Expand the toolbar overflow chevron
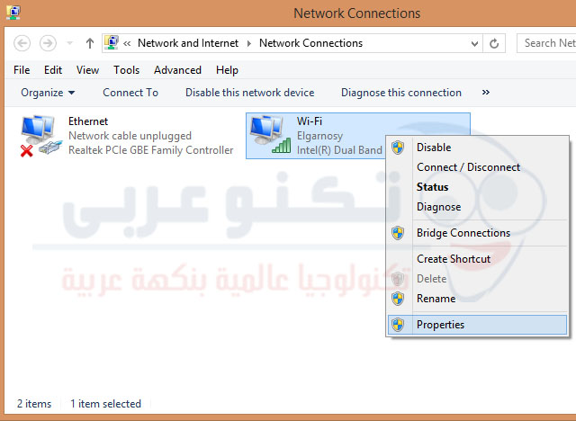This screenshot has height=421, width=576. point(486,93)
